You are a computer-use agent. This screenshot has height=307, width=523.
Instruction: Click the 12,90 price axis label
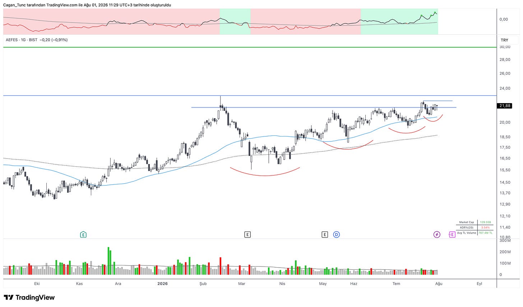[x=505, y=204]
